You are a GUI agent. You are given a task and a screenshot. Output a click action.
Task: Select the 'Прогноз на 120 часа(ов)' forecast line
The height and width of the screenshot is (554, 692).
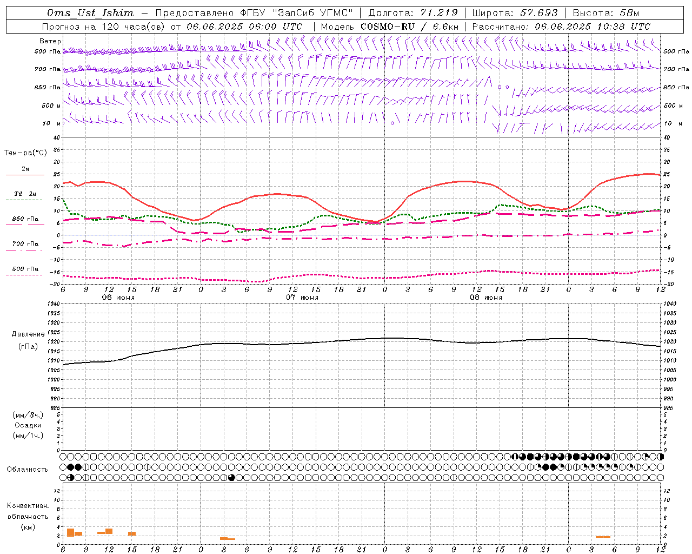pyautogui.click(x=104, y=27)
